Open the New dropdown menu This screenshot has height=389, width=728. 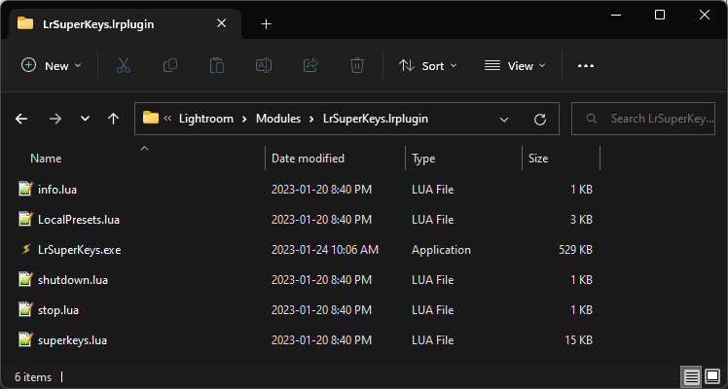[51, 66]
